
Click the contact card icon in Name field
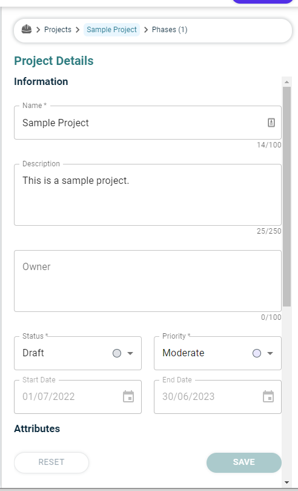tap(271, 123)
